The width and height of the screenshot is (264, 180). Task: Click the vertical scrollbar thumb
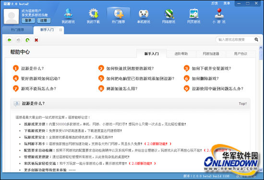[261, 55]
